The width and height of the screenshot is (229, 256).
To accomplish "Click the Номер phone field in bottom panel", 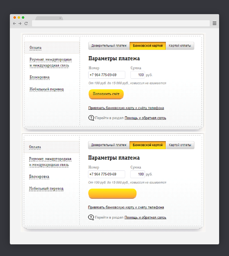I will pos(107,174).
